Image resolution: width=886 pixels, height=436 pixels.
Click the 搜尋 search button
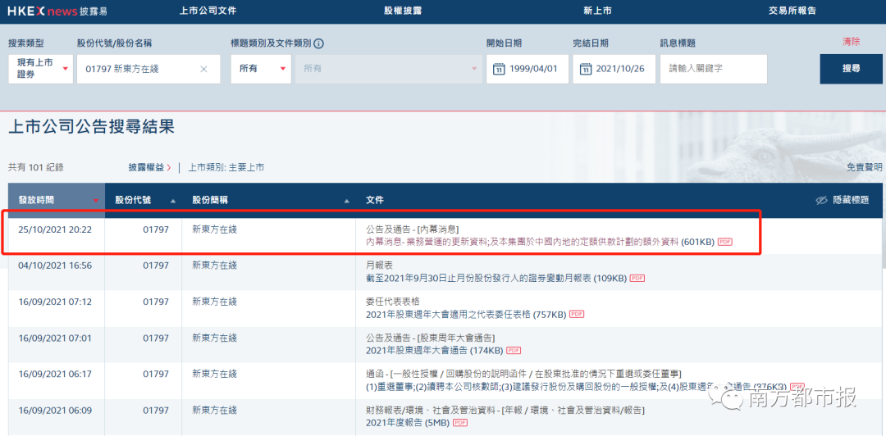coord(851,69)
